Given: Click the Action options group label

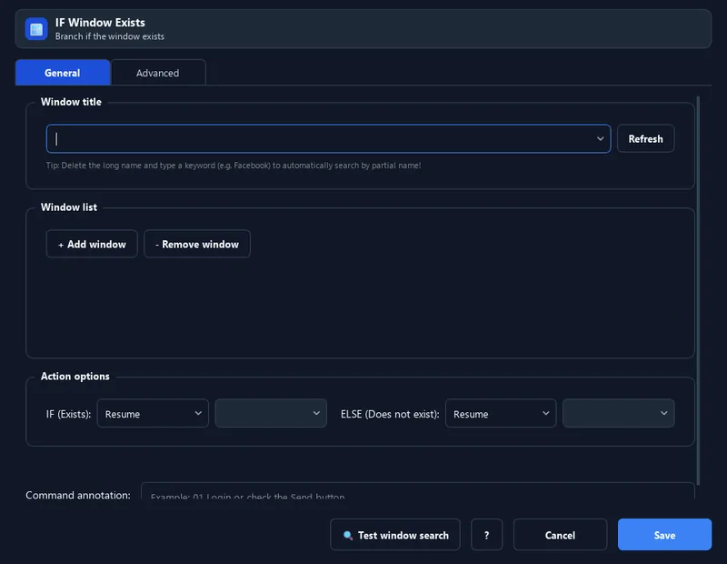Looking at the screenshot, I should pos(75,376).
